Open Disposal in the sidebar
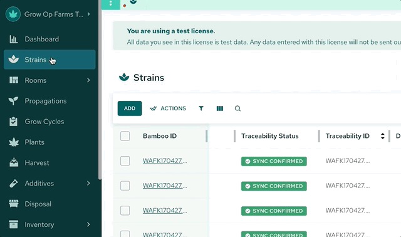401x237 pixels. coord(49,204)
